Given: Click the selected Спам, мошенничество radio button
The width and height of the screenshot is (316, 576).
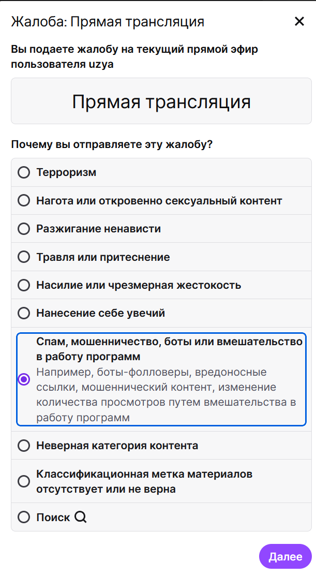Looking at the screenshot, I should [24, 380].
